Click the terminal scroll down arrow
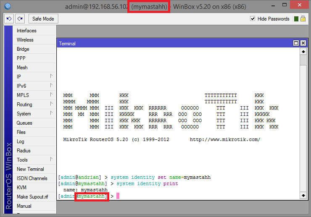Screen dimensions: 311x217 (x=303, y=196)
